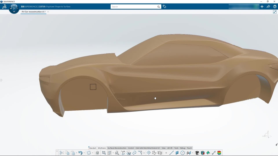Open the Touch tab
Viewport: 278px width, 156px height.
click(189, 148)
